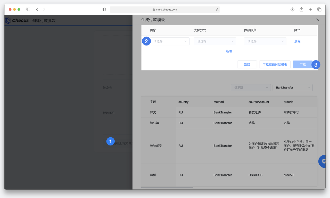Go back using browser back arrow
Viewport: 330px width, 198px height.
click(x=37, y=10)
